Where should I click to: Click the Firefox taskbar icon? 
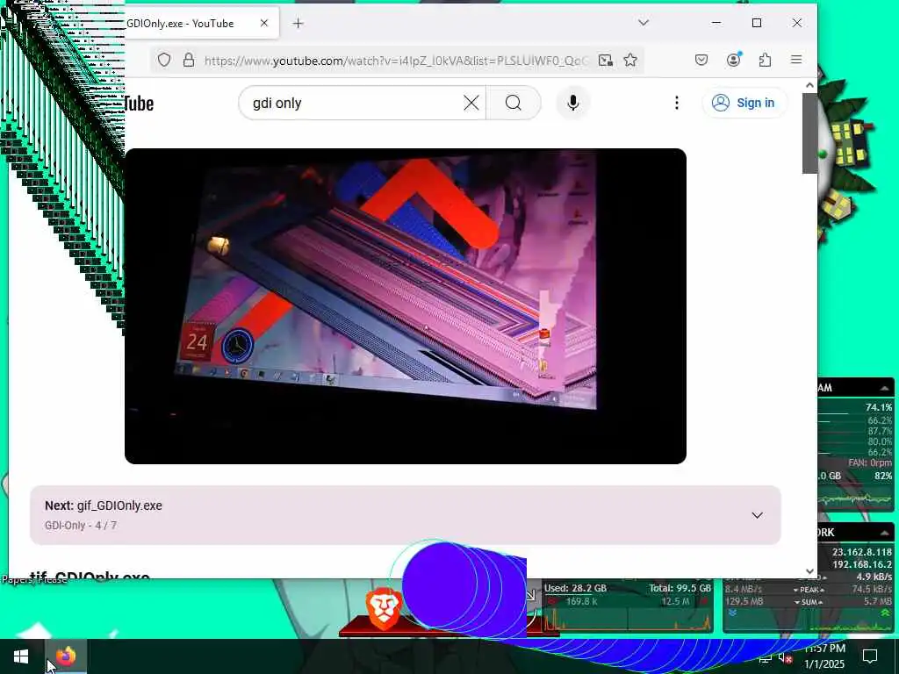point(66,656)
